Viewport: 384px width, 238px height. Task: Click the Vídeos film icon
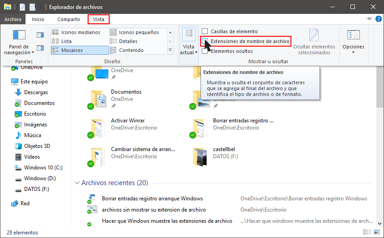click(18, 157)
